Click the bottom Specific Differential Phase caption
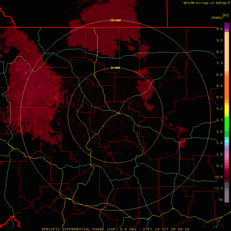Image resolution: width=231 pixels, height=231 pixels. click(x=115, y=229)
